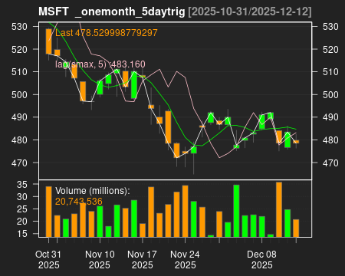The width and height of the screenshot is (345, 276).
Task: Select the volume value 20,743,536
Action: point(79,202)
